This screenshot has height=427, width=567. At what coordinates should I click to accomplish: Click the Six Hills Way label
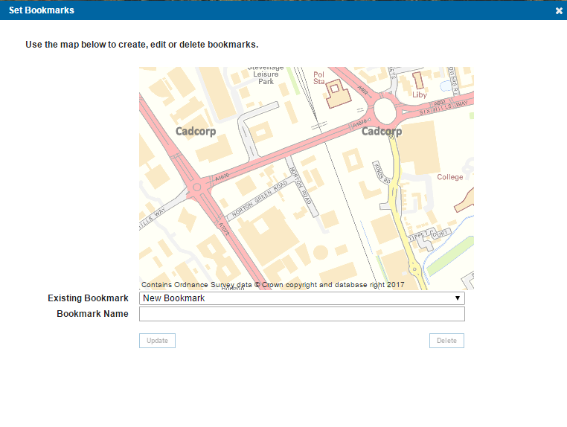(x=443, y=107)
